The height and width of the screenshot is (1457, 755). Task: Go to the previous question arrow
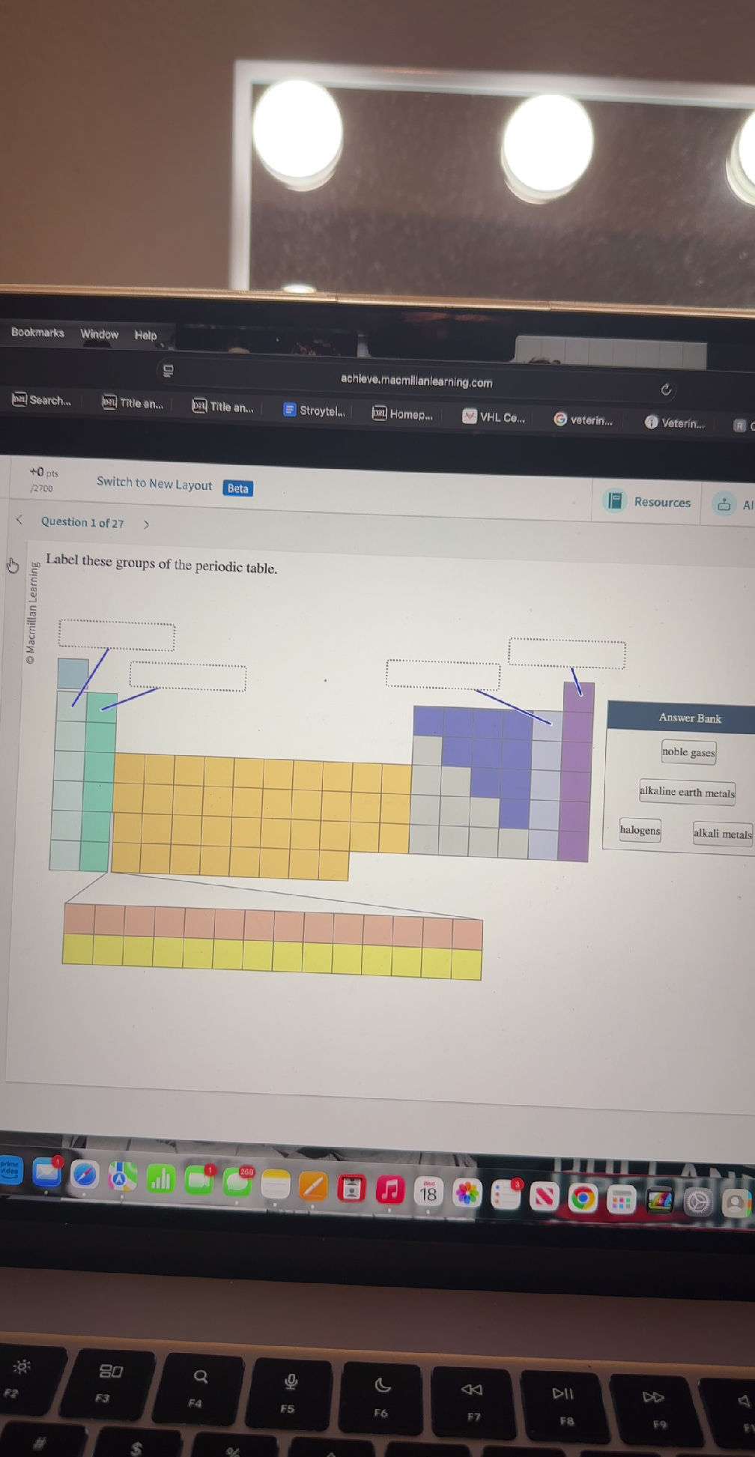[x=19, y=519]
